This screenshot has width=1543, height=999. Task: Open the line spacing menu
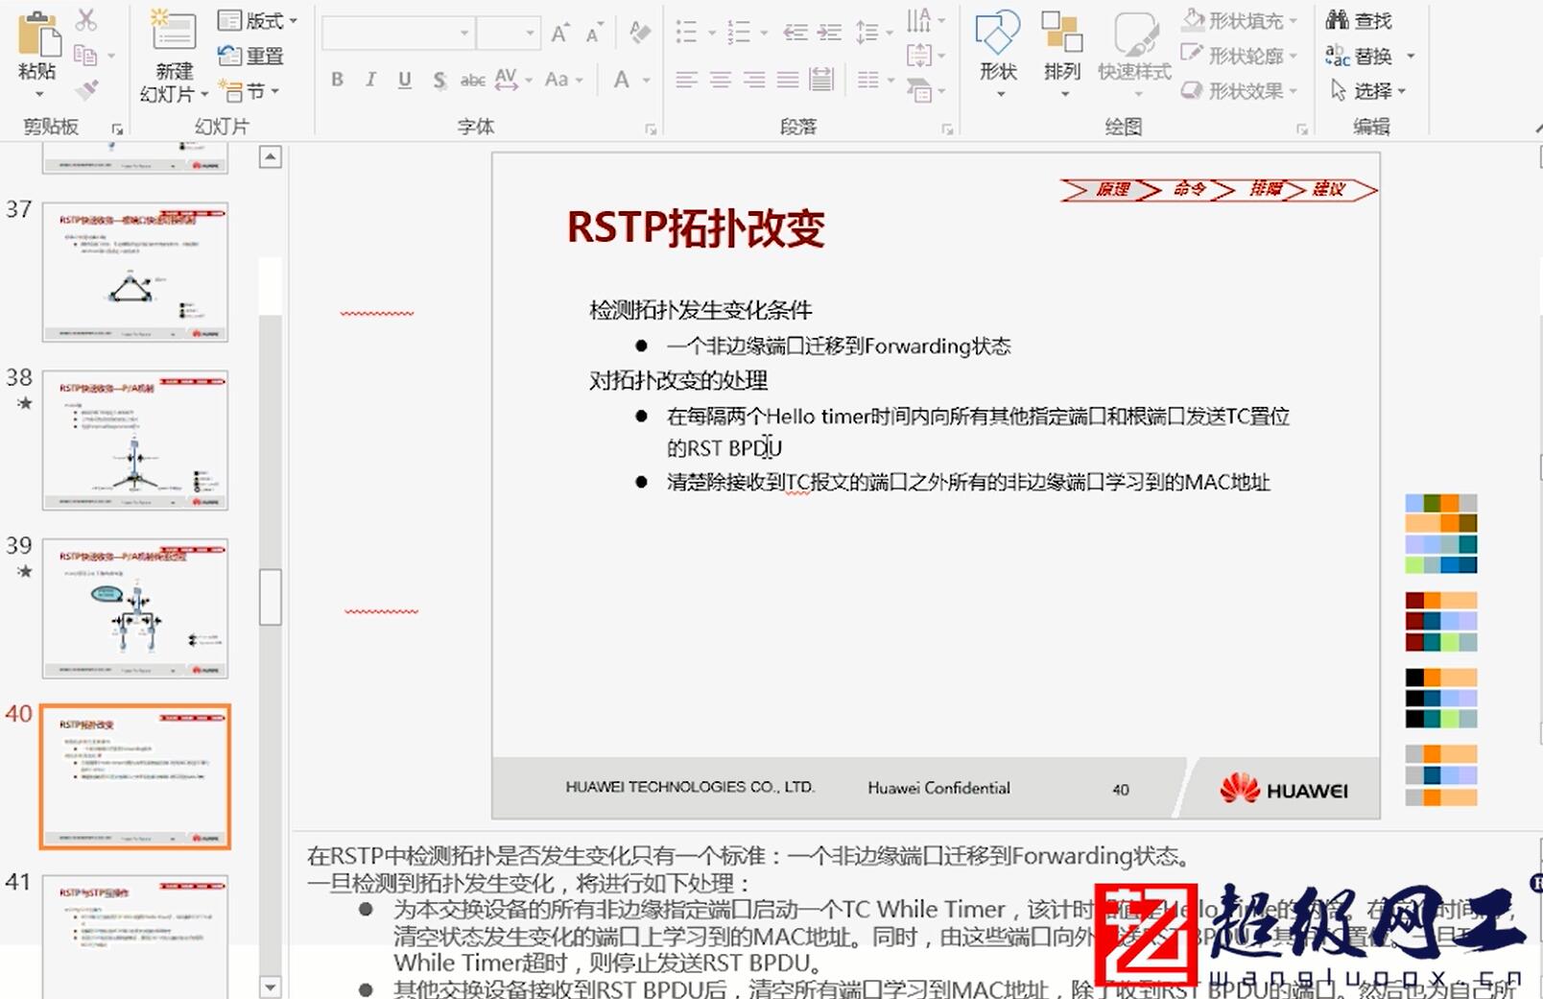pos(873,33)
